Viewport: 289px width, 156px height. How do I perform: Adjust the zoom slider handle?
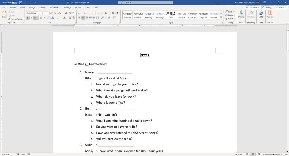tap(273, 154)
